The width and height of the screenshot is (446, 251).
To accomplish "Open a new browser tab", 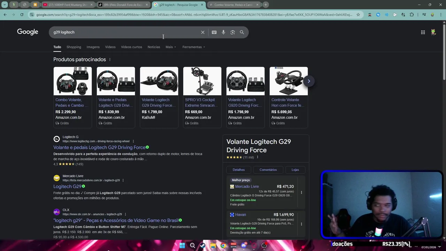I will (266, 5).
